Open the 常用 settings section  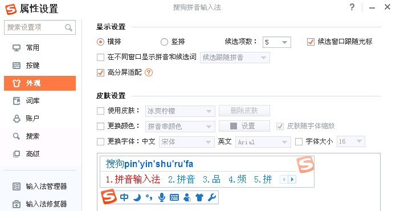pos(40,48)
